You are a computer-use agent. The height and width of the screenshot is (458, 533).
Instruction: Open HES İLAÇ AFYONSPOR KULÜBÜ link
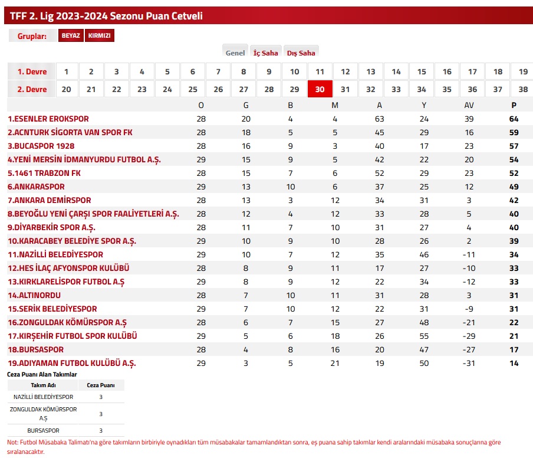[68, 268]
